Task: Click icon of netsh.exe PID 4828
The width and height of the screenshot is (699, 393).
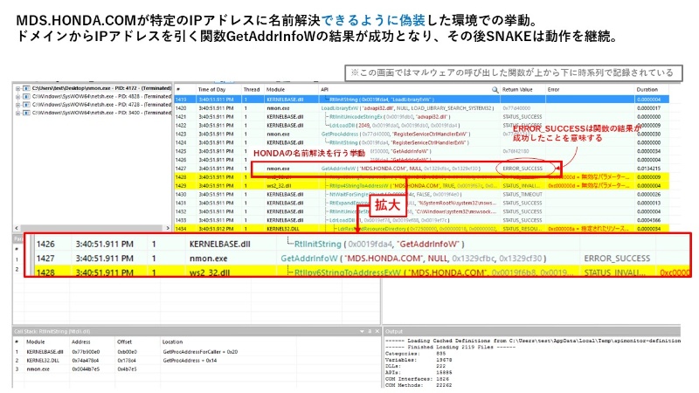Action: pyautogui.click(x=27, y=96)
